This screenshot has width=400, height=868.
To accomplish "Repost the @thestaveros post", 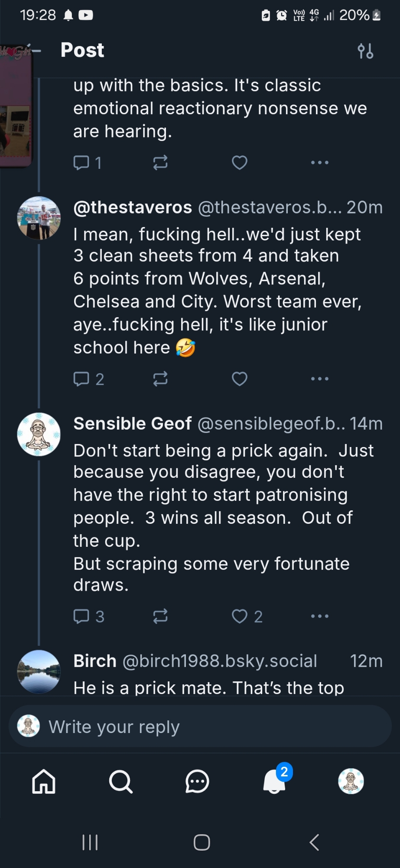I will coord(160,379).
